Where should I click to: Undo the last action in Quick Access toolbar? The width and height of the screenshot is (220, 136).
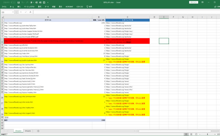click(x=23, y=2)
